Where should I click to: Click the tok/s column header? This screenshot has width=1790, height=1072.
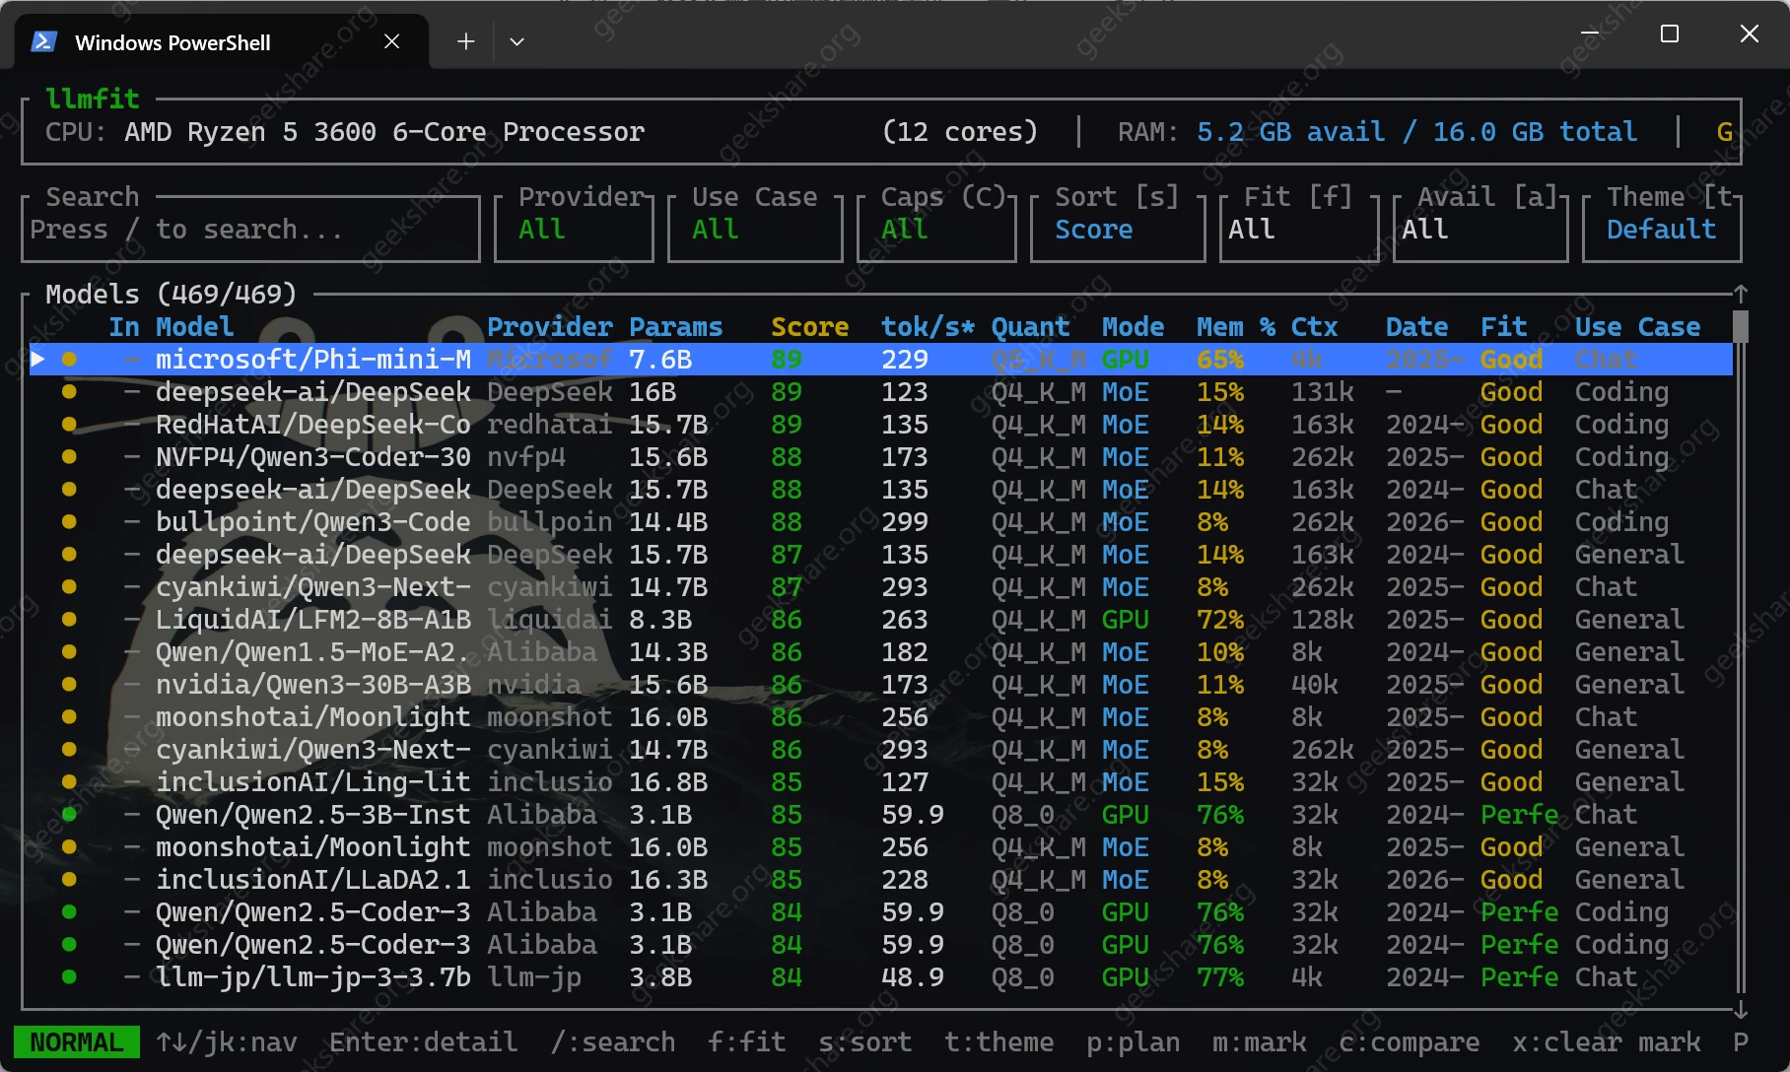[929, 327]
